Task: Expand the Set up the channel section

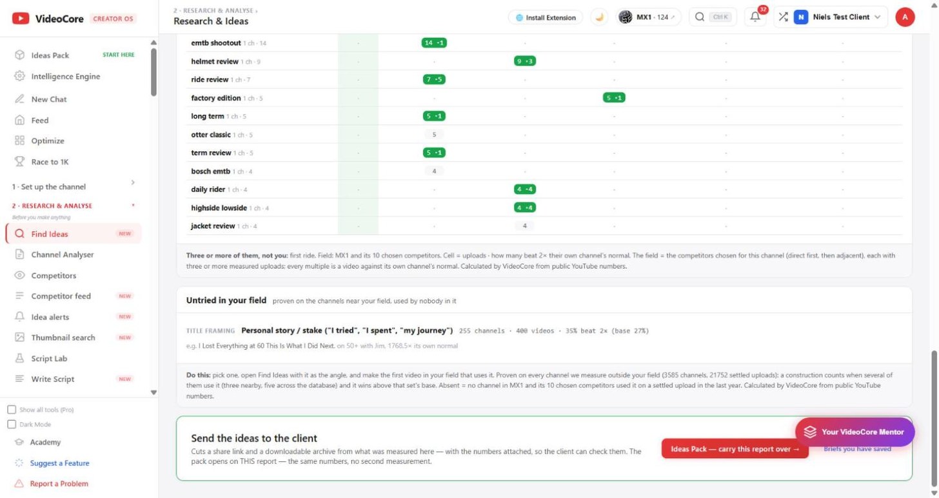Action: (x=74, y=187)
